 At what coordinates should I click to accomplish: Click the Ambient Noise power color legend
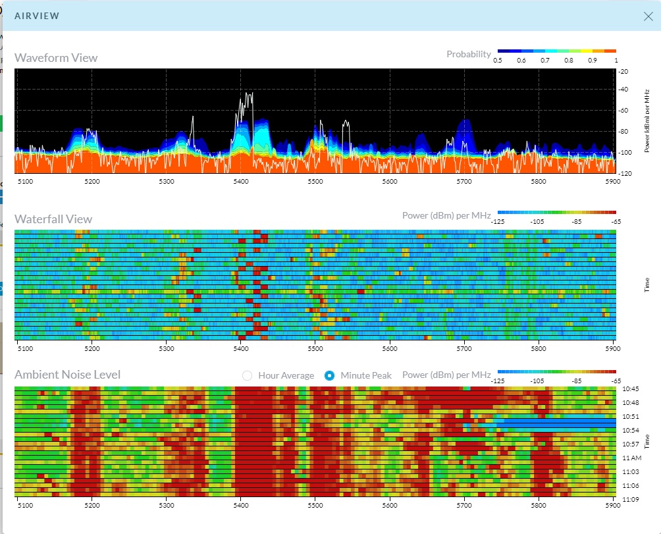point(556,371)
